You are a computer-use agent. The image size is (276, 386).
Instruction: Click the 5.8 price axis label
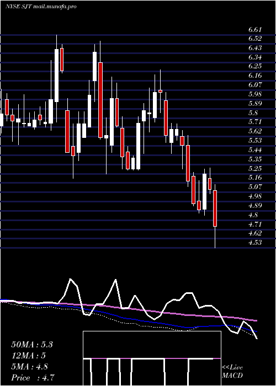click(x=253, y=112)
